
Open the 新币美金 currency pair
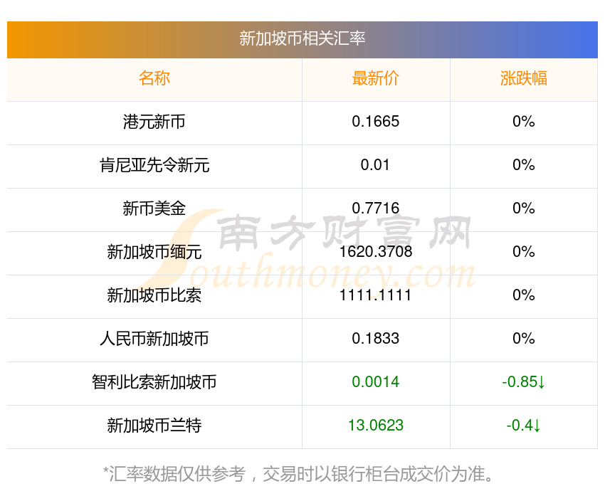pyautogui.click(x=154, y=209)
